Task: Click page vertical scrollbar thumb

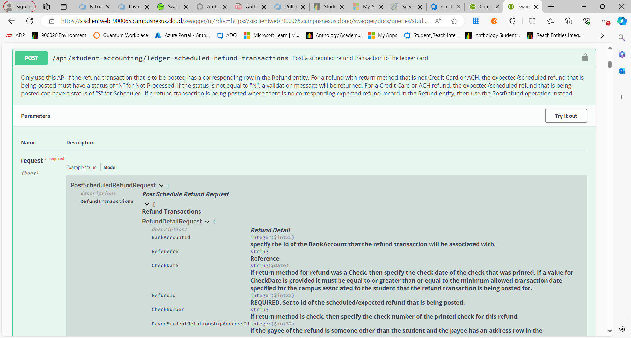Action: [x=610, y=64]
